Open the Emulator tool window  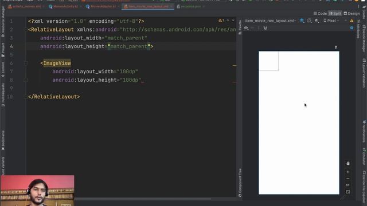[x=364, y=156]
